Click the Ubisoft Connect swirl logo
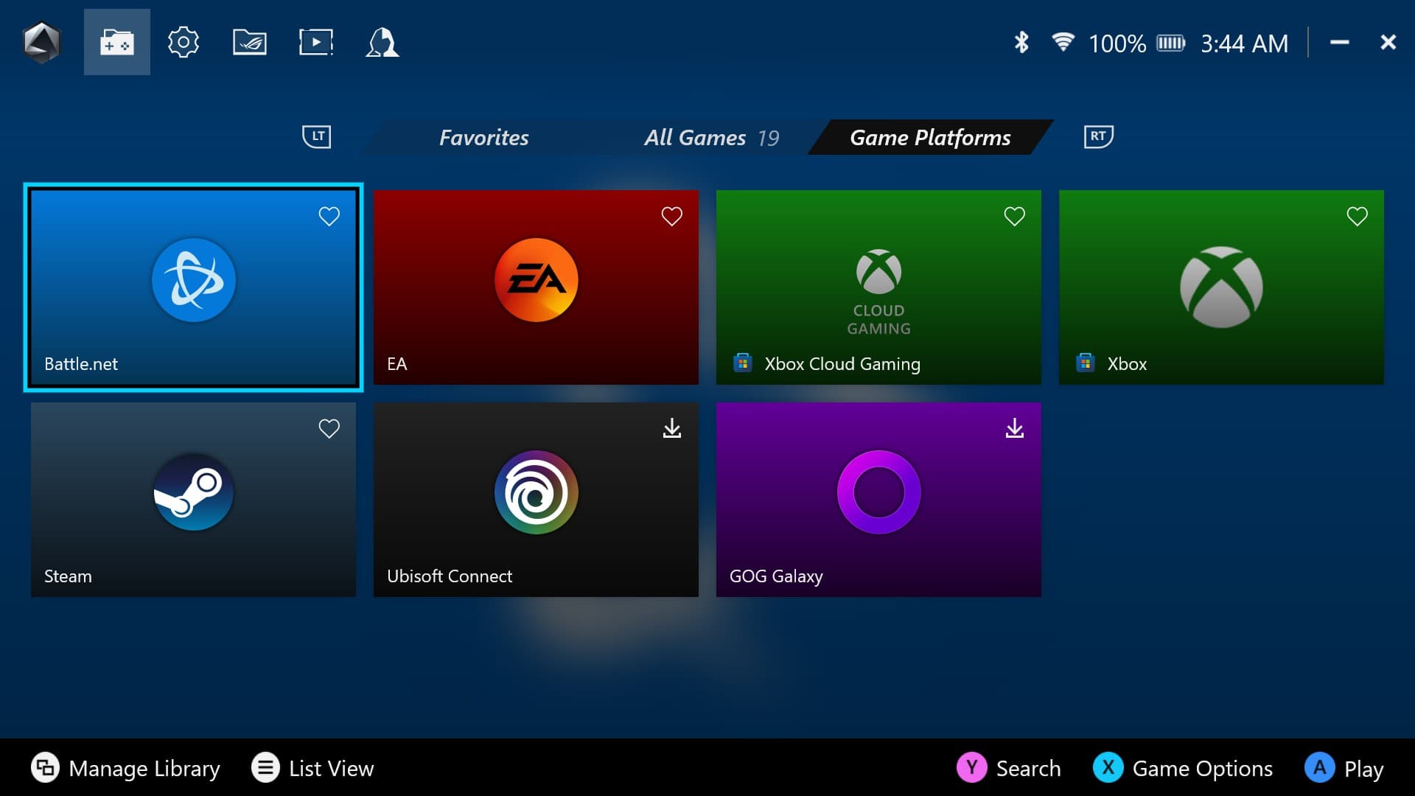Screen dimensions: 1415x796 [x=537, y=492]
